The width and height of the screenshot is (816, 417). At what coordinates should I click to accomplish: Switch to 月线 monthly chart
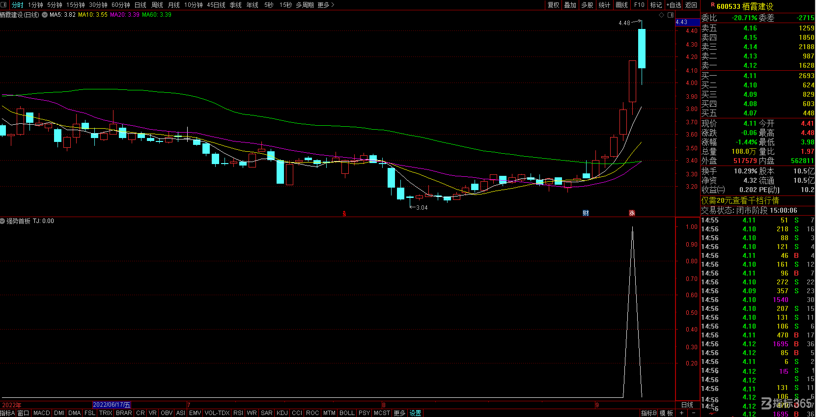pos(174,5)
